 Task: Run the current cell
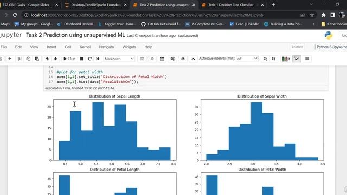pyautogui.click(x=69, y=58)
